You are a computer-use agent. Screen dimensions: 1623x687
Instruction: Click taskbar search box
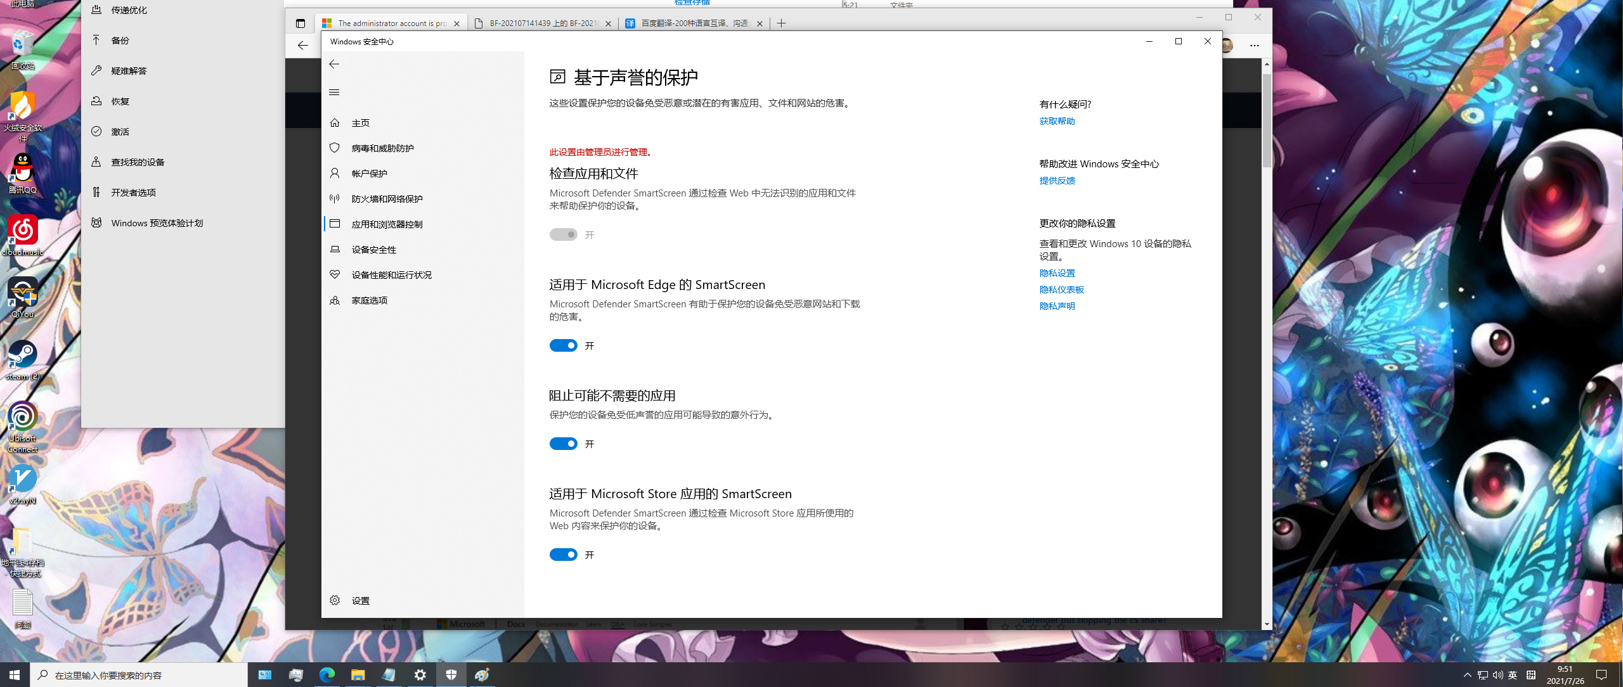point(139,675)
